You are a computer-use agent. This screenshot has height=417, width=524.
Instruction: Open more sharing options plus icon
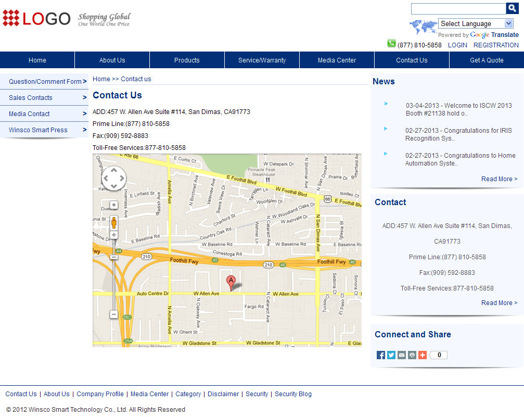point(423,355)
